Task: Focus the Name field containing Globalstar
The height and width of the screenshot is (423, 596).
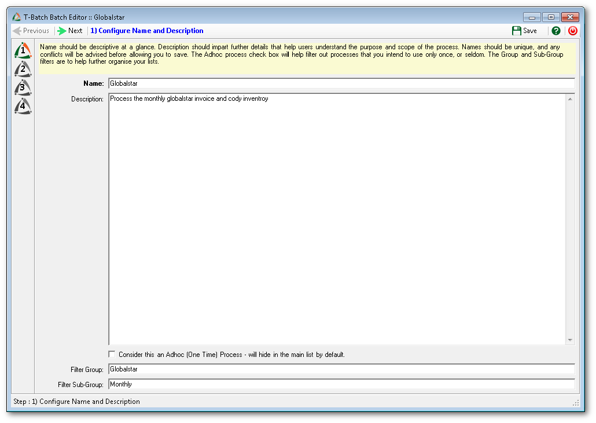Action: pos(341,83)
